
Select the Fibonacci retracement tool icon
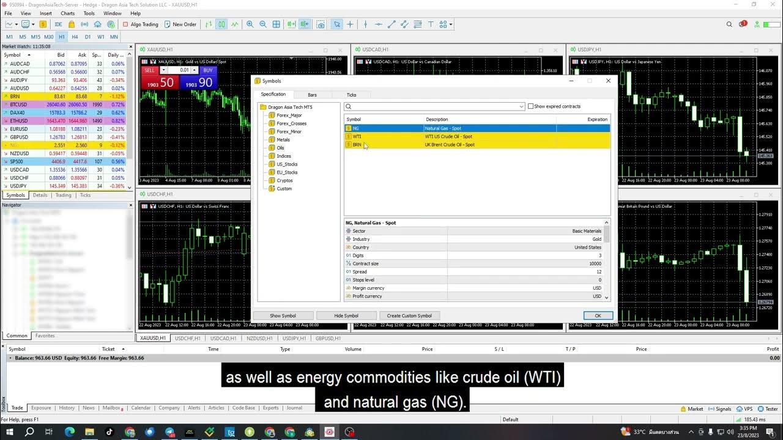point(418,24)
